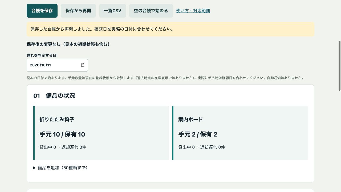
Task: Expand 備品を追加（50種類まで）
Action: pyautogui.click(x=60, y=168)
